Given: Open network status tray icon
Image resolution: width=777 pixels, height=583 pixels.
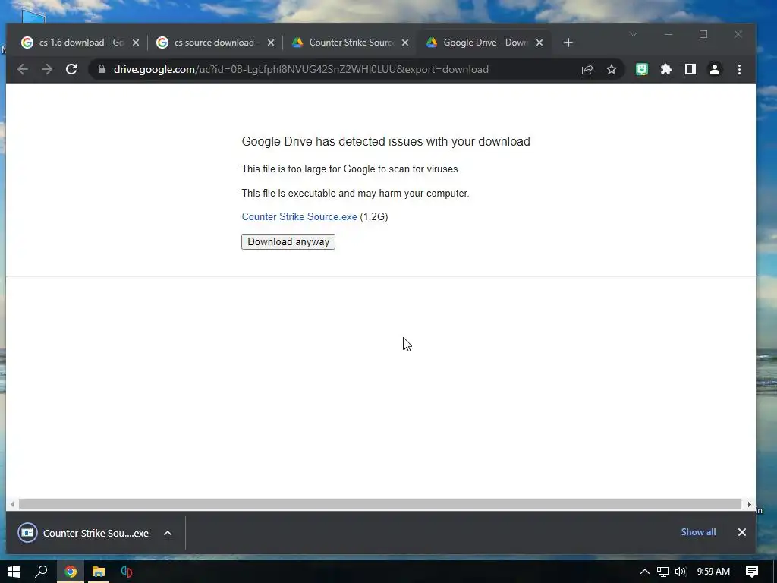Looking at the screenshot, I should [x=663, y=572].
